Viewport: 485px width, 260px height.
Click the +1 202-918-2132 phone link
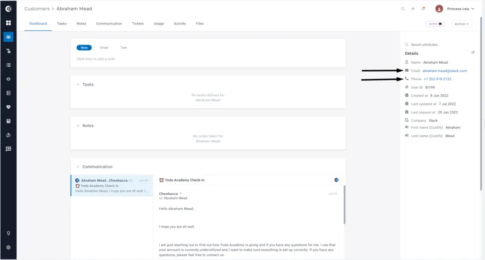click(x=437, y=79)
